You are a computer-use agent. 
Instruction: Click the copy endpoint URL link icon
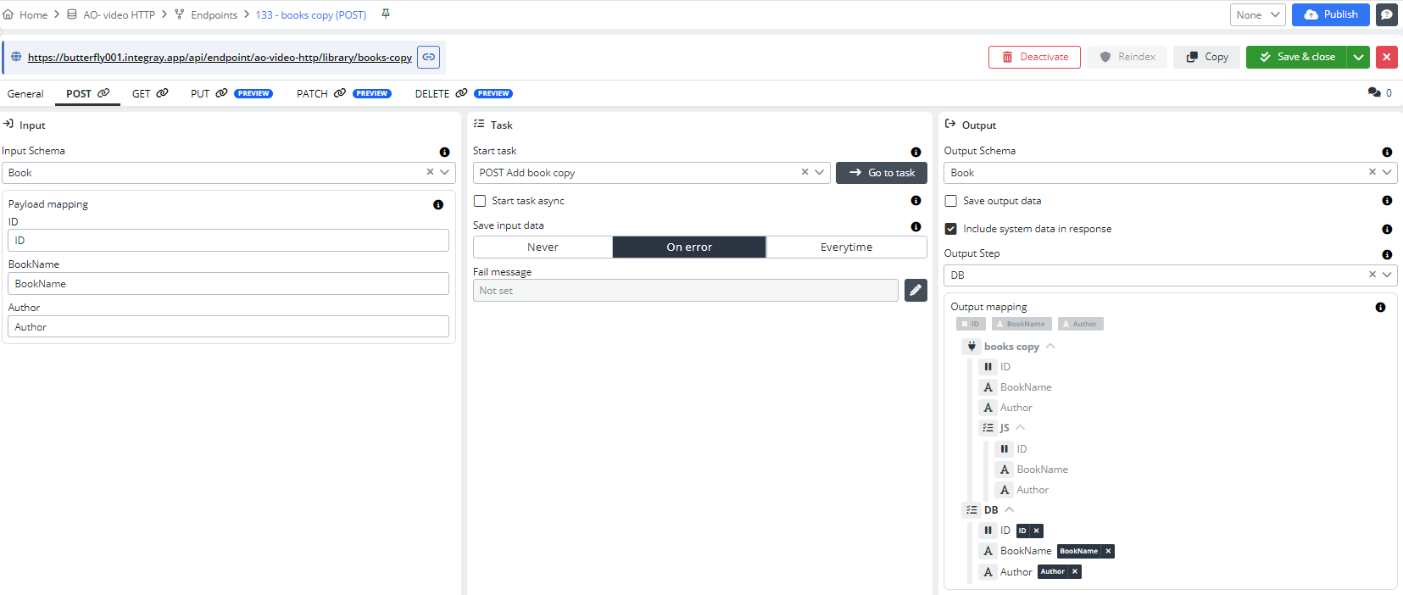[x=429, y=57]
